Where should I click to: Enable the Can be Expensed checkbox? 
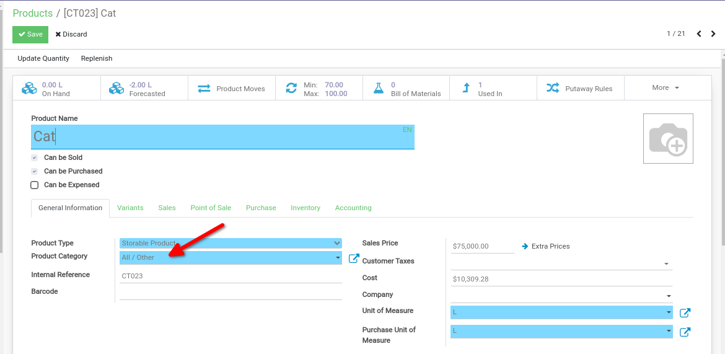(x=35, y=185)
